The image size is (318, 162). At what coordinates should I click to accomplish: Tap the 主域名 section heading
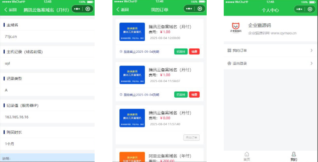(x=12, y=25)
